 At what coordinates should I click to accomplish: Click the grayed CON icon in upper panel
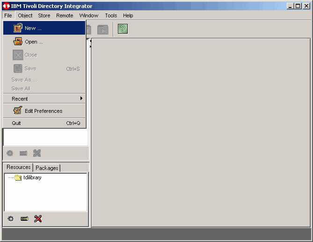click(23, 153)
